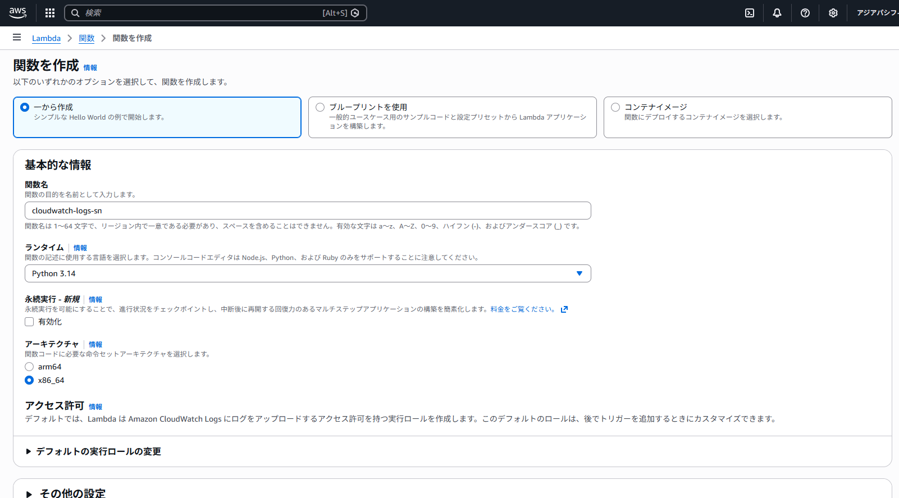Image resolution: width=899 pixels, height=498 pixels.
Task: Choose the コンテナイメージ option
Action: [x=615, y=107]
